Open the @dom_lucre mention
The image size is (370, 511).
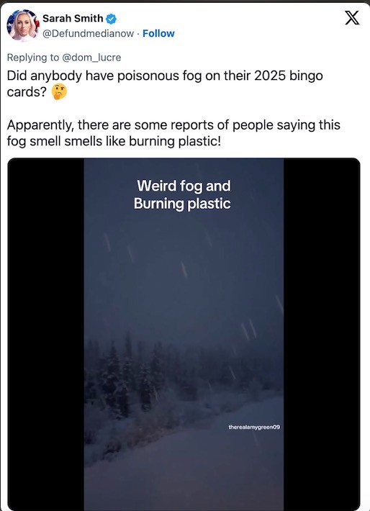pos(91,58)
